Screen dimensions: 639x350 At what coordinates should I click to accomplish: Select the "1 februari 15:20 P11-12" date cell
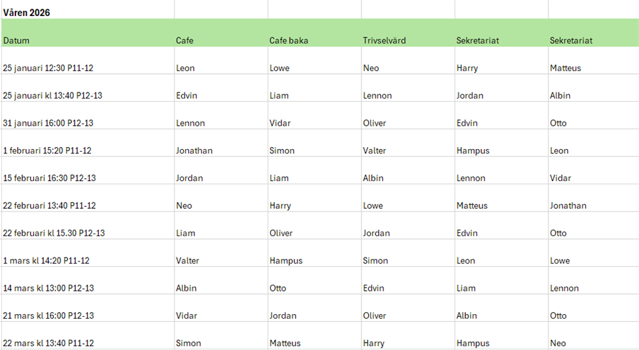(47, 150)
